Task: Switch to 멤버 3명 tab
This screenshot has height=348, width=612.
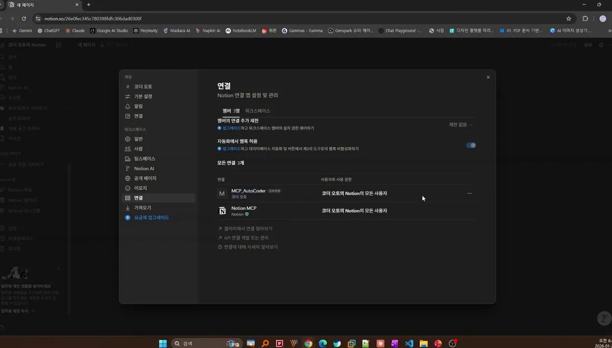Action: 231,111
